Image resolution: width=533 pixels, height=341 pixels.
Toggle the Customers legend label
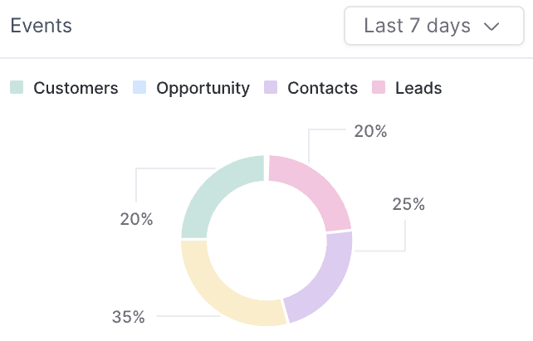click(x=76, y=88)
